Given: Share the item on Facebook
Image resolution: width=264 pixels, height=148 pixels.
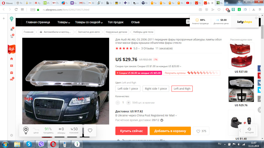Looking at the screenshot, I should [x=259, y=69].
